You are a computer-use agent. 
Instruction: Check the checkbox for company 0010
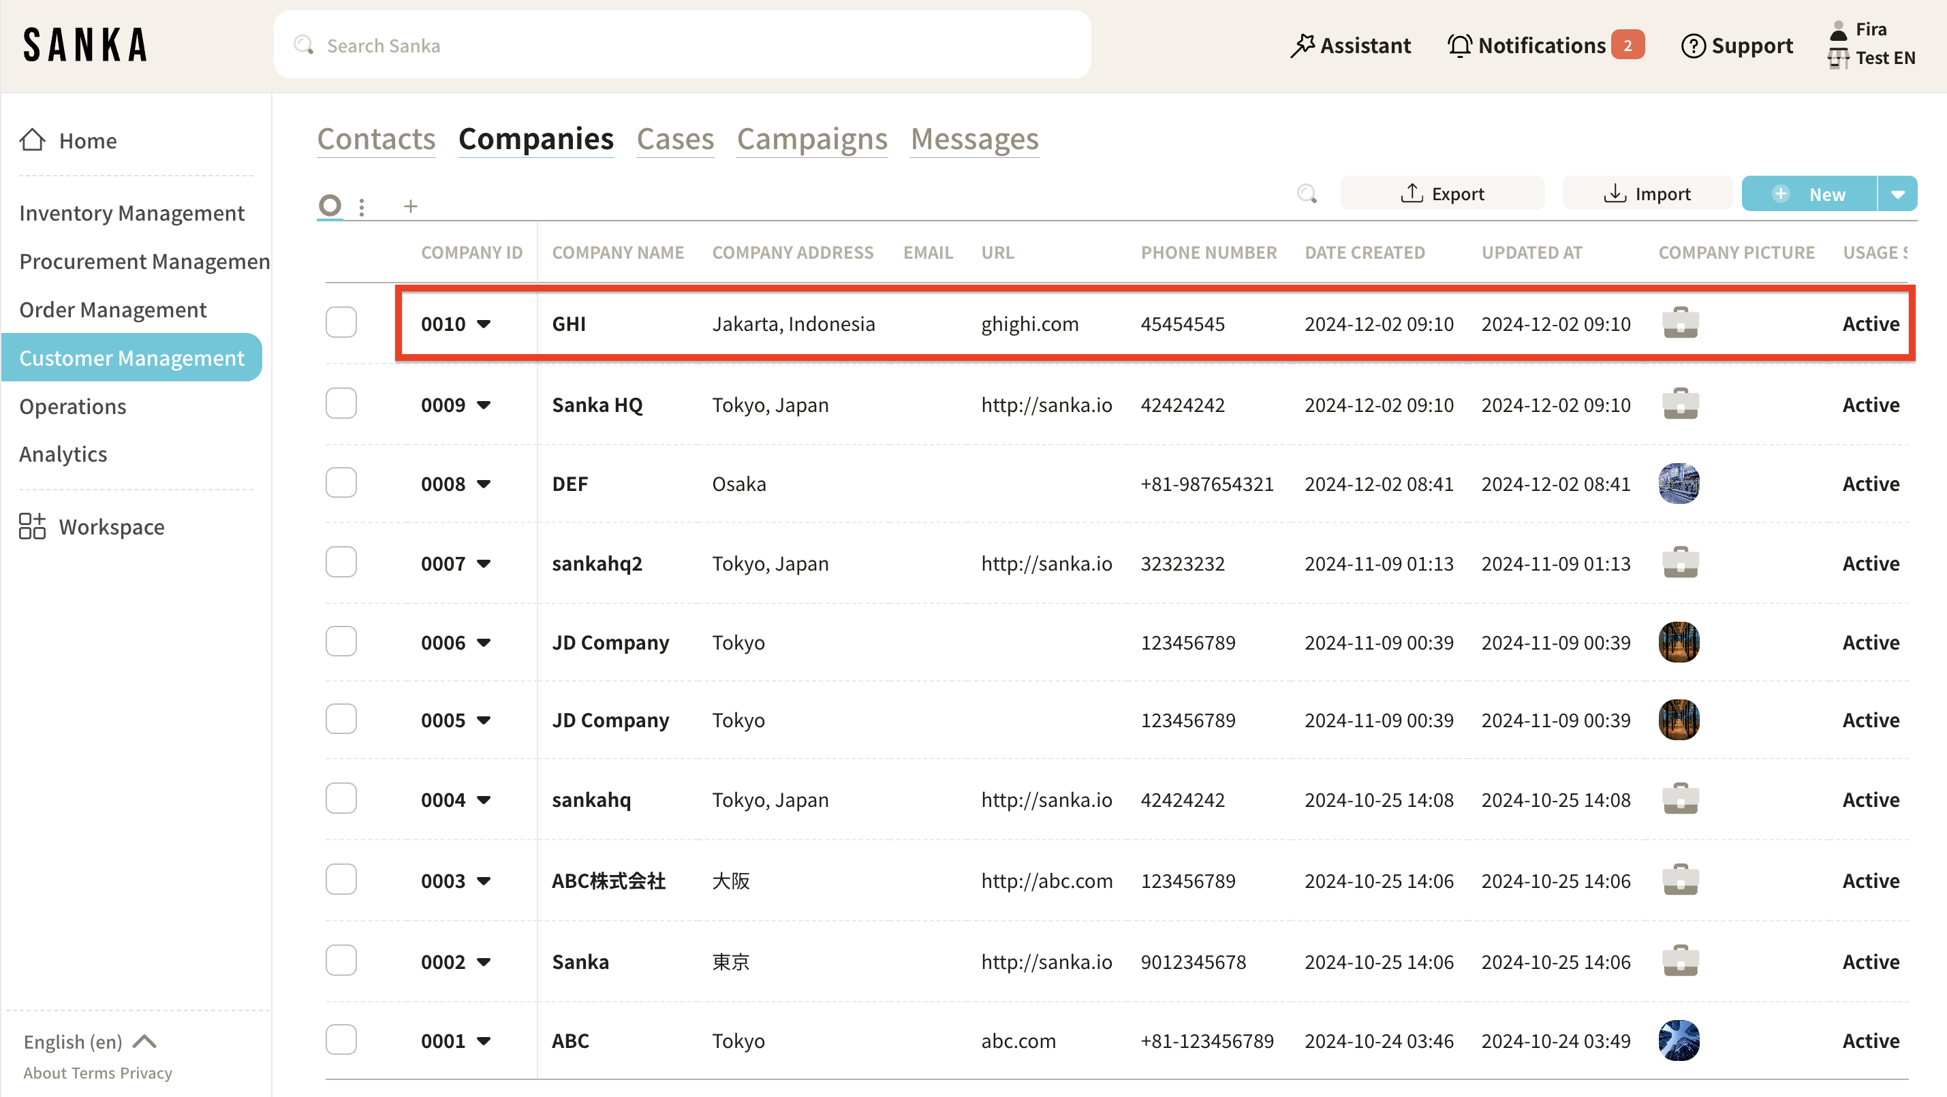click(341, 323)
